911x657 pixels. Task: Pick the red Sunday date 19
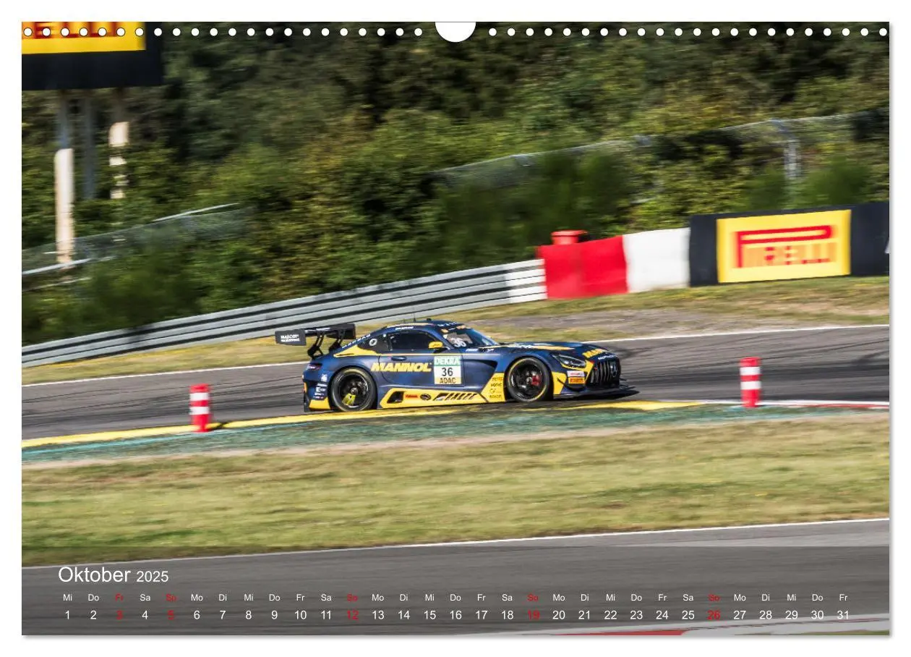pyautogui.click(x=533, y=615)
